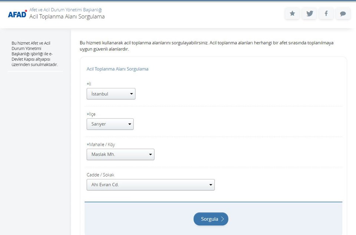Viewport: 356px width, 235px height.
Task: Click the Mahalle / Köy field label
Action: [x=103, y=144]
